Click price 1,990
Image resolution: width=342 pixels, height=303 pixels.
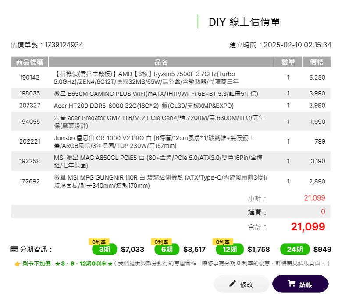click(317, 122)
